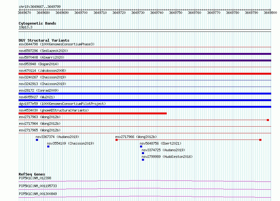Open nsv470114 (Jakobsson2008) variant
This screenshot has width=280, height=201.
click(x=42, y=71)
